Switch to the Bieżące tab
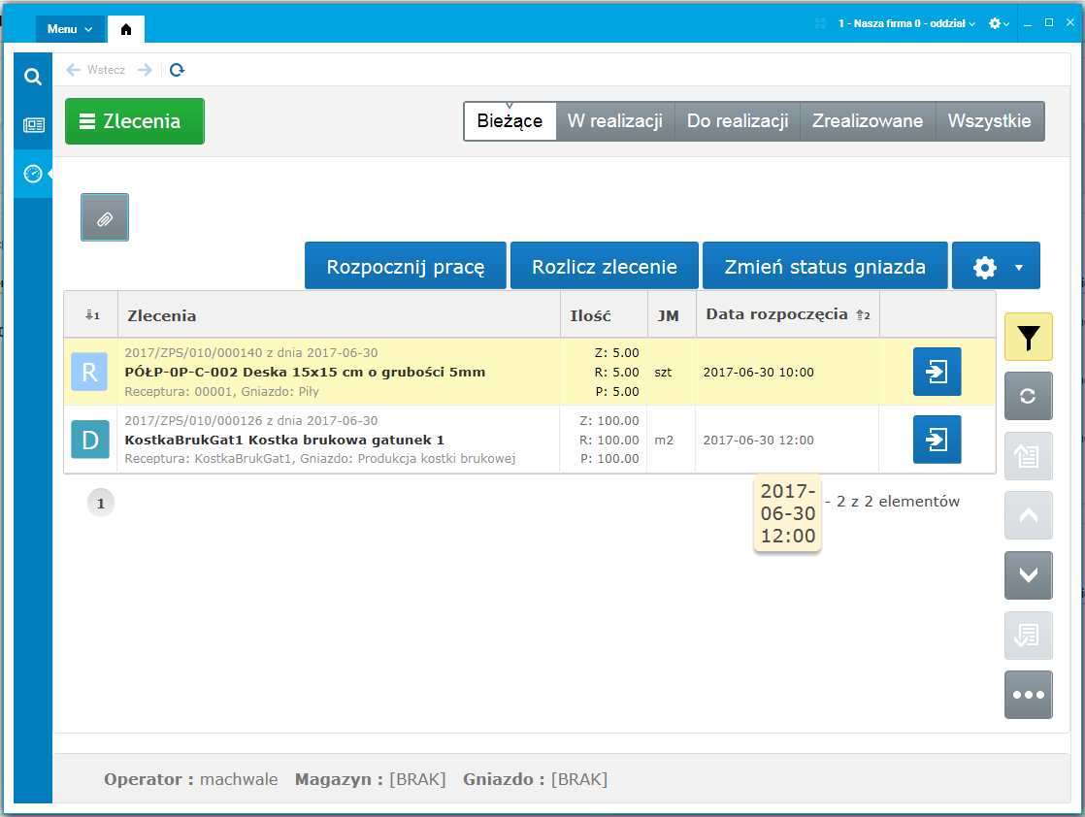 click(510, 121)
